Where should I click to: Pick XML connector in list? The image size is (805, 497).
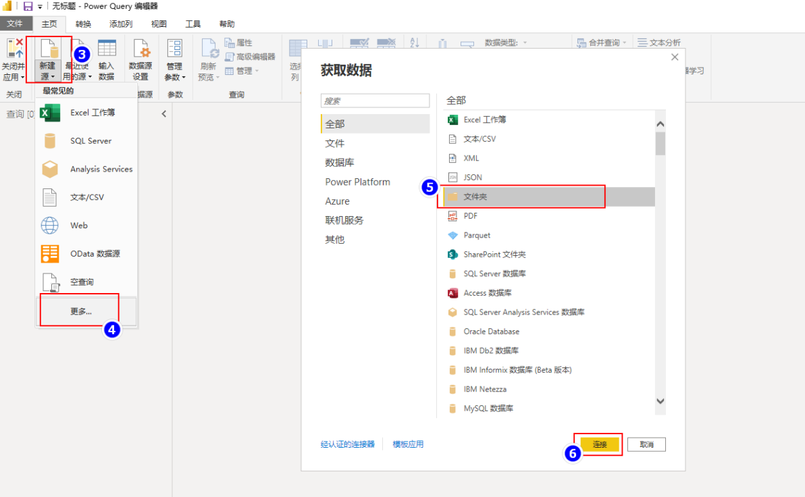point(549,158)
